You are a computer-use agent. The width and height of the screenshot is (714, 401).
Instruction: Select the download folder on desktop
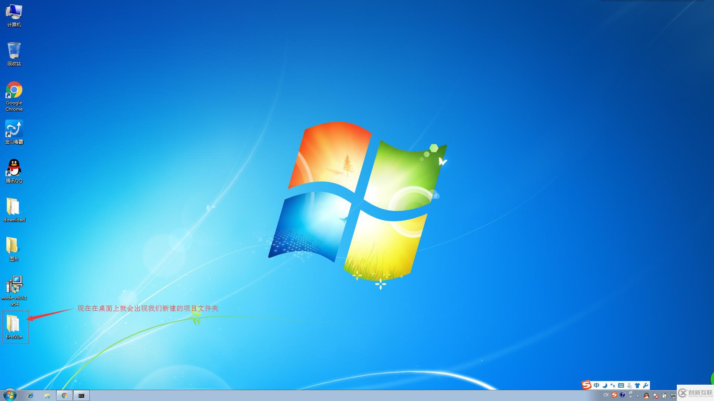(x=14, y=210)
